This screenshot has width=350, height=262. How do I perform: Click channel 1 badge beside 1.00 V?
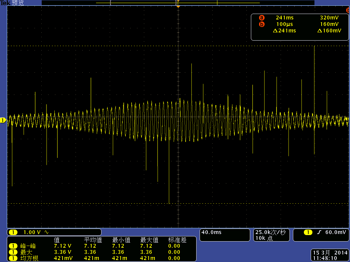[x=13, y=232]
